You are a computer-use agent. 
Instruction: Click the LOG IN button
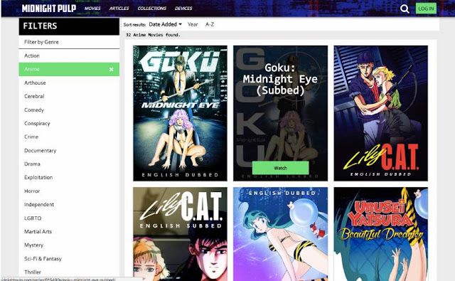click(426, 9)
